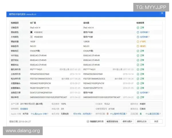
Task: Select factory mainboard serial F9F64250J56HGY9A9
Action: (40, 74)
